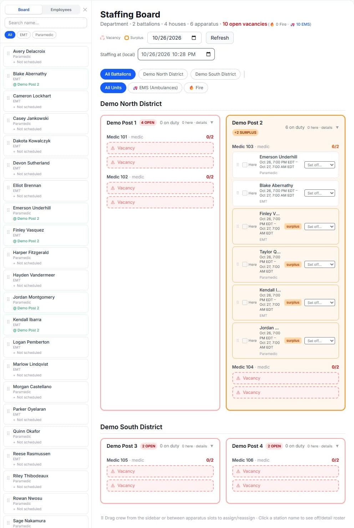
Task: Show only Fire units
Action: tap(196, 88)
